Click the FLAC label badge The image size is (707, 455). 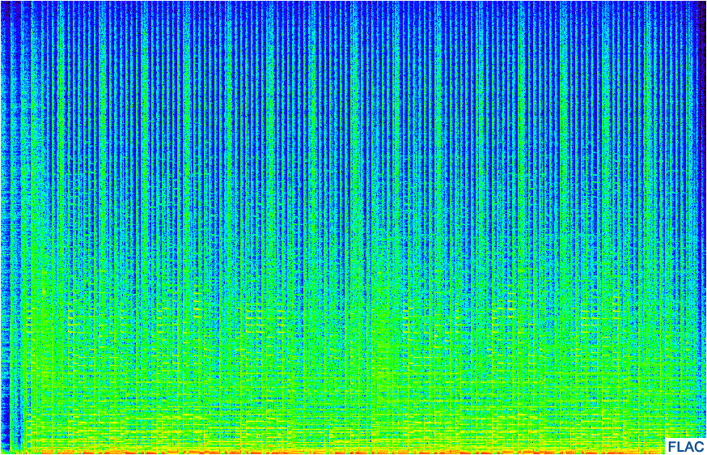(685, 446)
